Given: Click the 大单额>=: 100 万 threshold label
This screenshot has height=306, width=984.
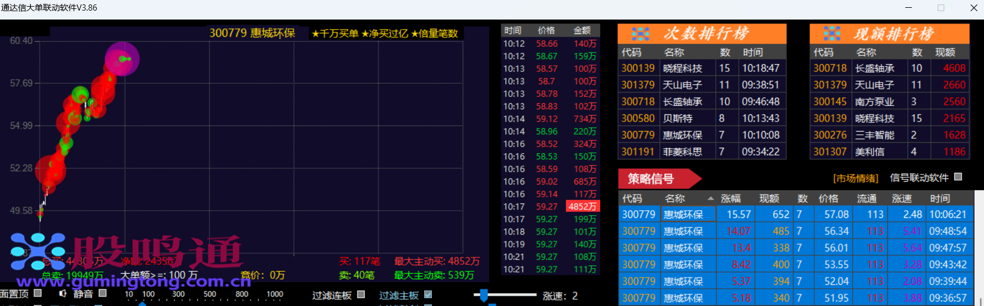Looking at the screenshot, I should tap(159, 275).
